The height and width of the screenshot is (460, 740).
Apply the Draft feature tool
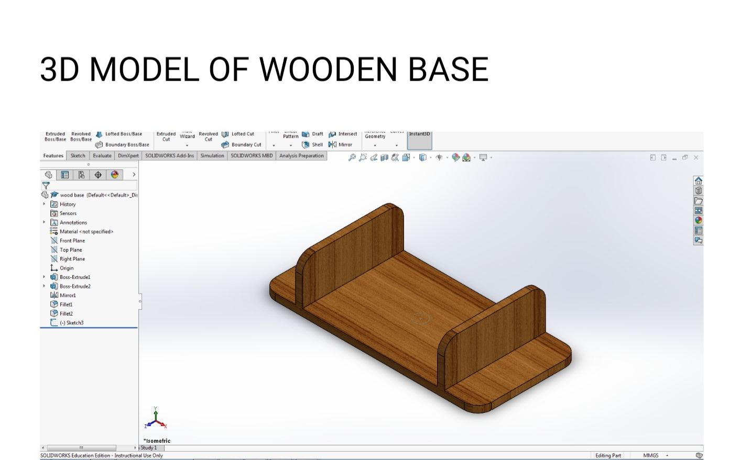click(312, 134)
